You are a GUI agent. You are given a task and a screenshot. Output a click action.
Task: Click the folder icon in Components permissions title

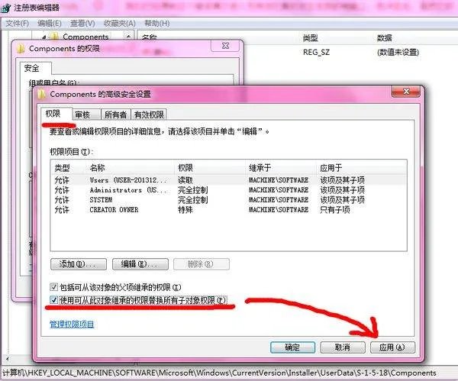pyautogui.click(x=21, y=49)
